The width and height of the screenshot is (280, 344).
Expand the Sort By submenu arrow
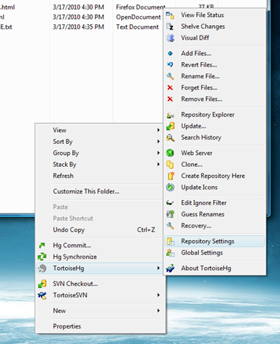click(x=159, y=142)
